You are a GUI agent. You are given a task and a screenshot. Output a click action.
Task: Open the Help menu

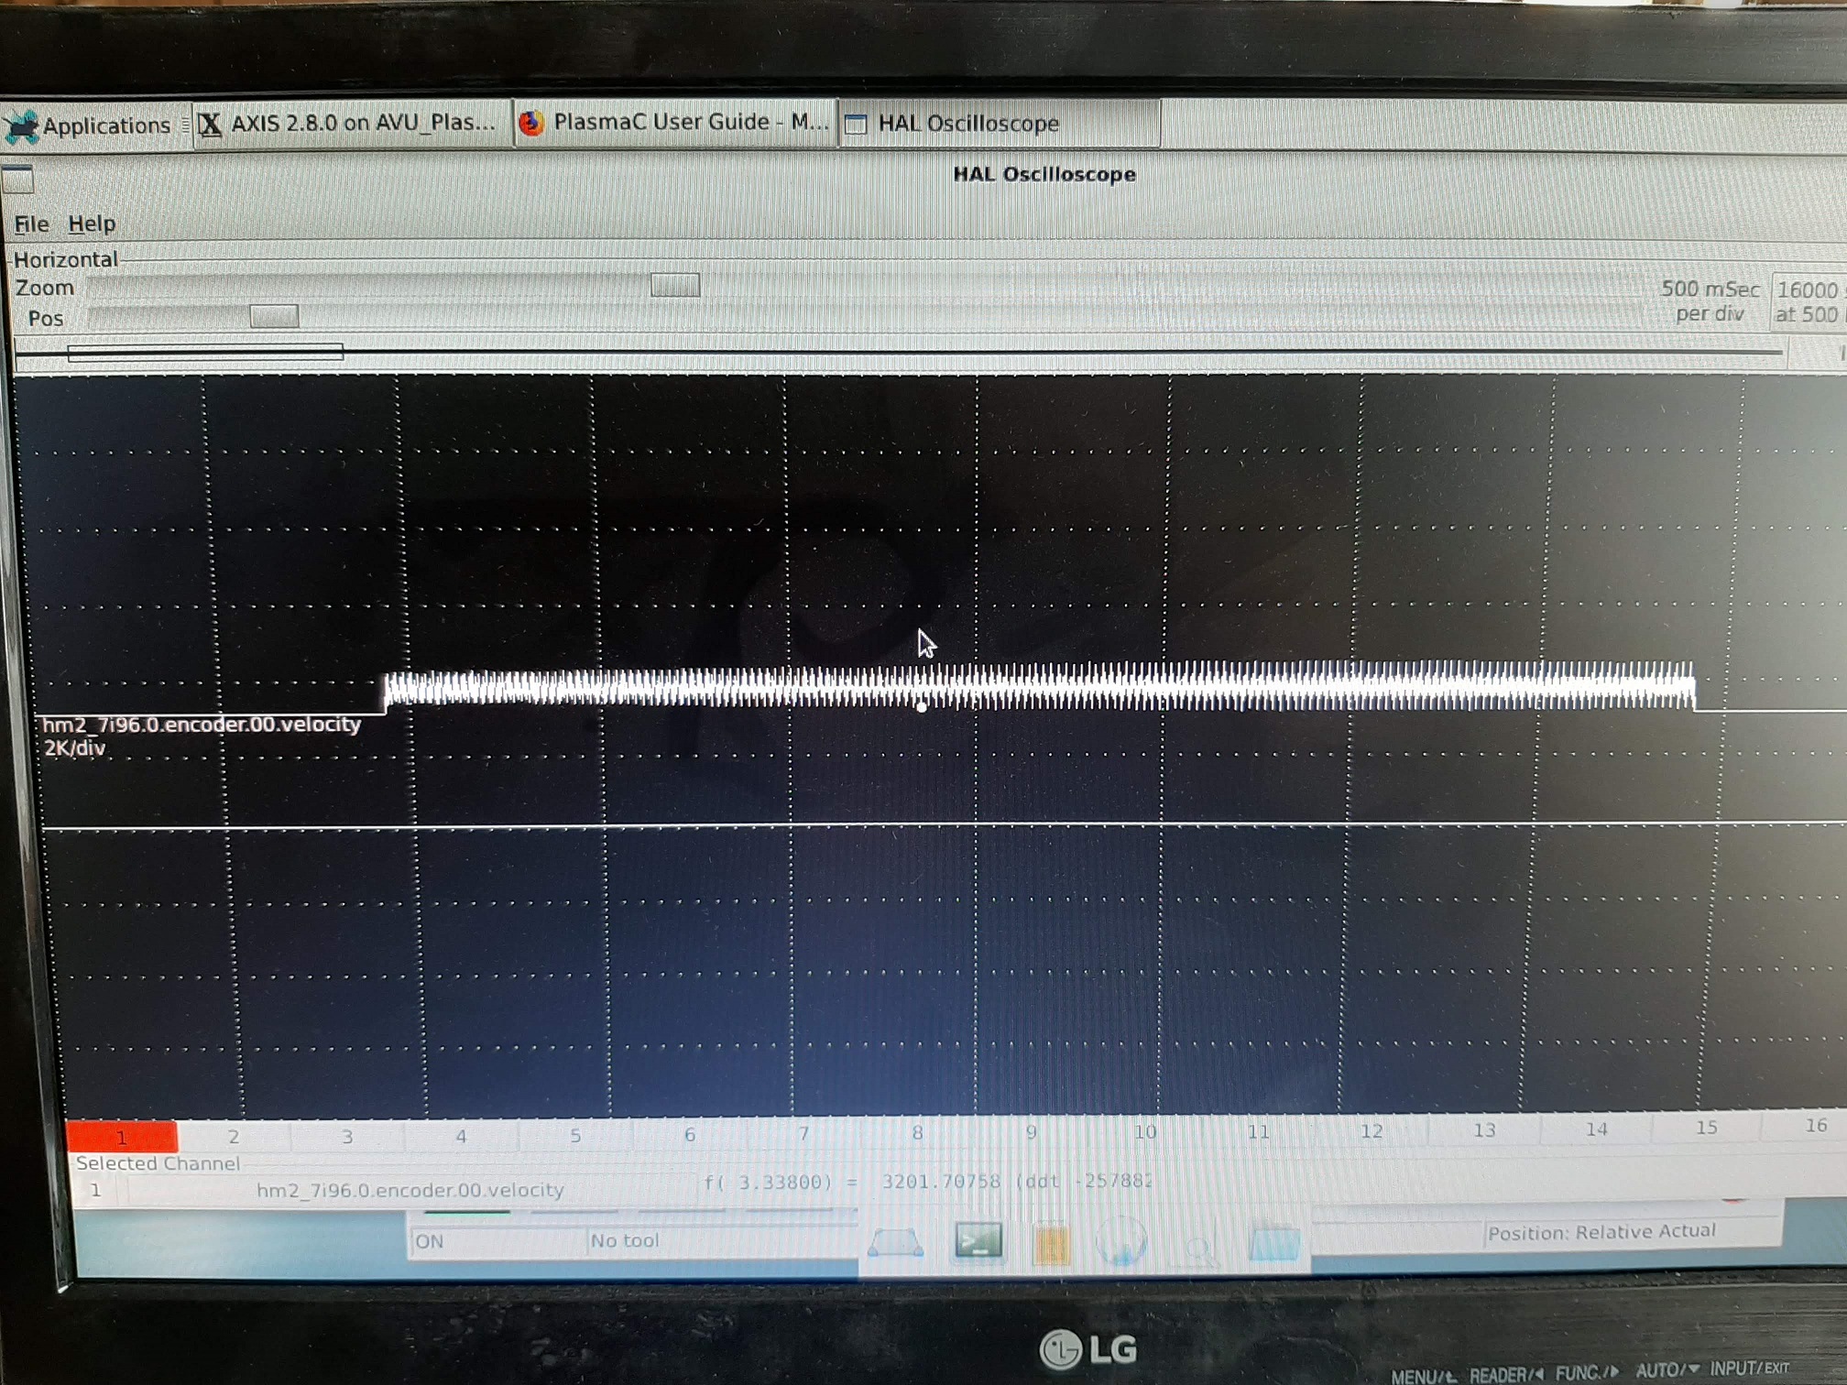click(x=92, y=224)
